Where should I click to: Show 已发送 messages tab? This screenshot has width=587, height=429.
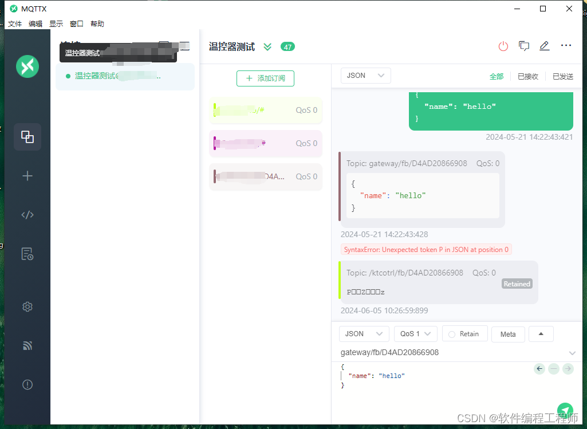[x=563, y=76]
